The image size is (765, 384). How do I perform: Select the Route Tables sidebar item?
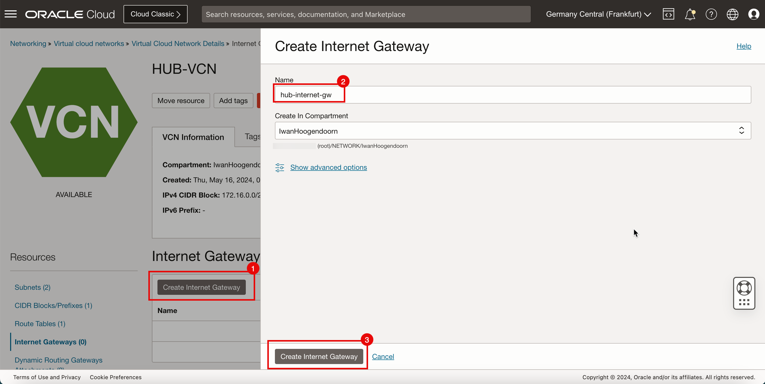tap(40, 323)
